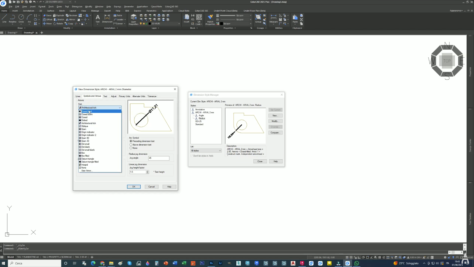Click the Jog angle input field

tap(159, 158)
